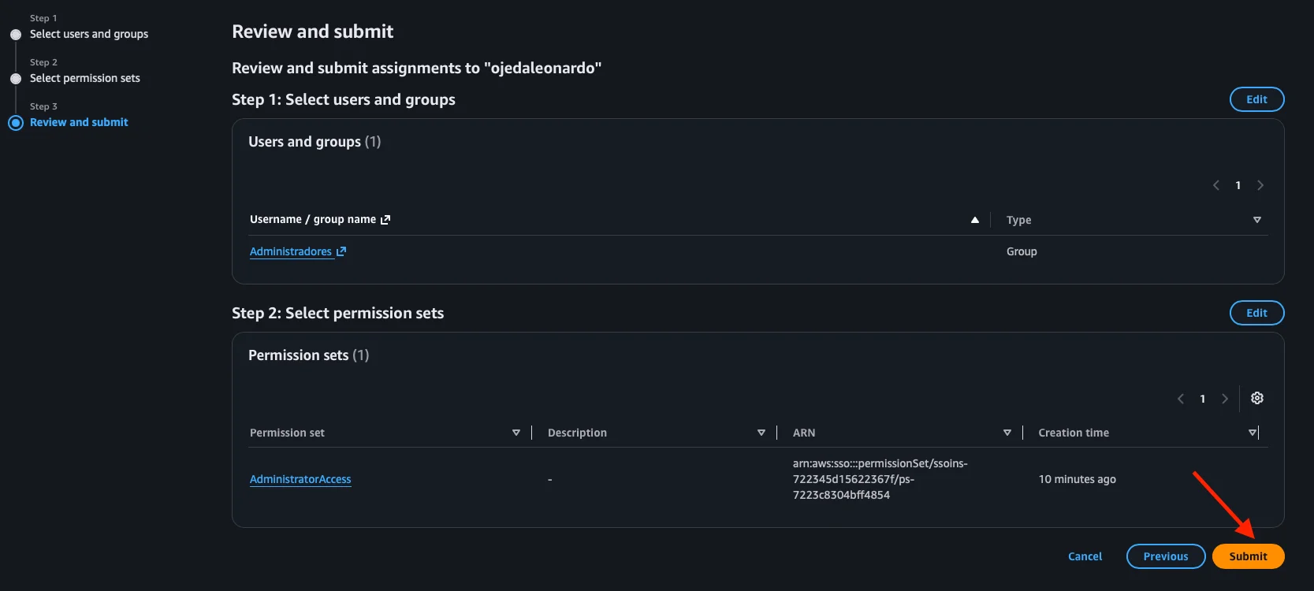The image size is (1314, 591).
Task: Sort ascending by Username / group name
Action: click(975, 220)
